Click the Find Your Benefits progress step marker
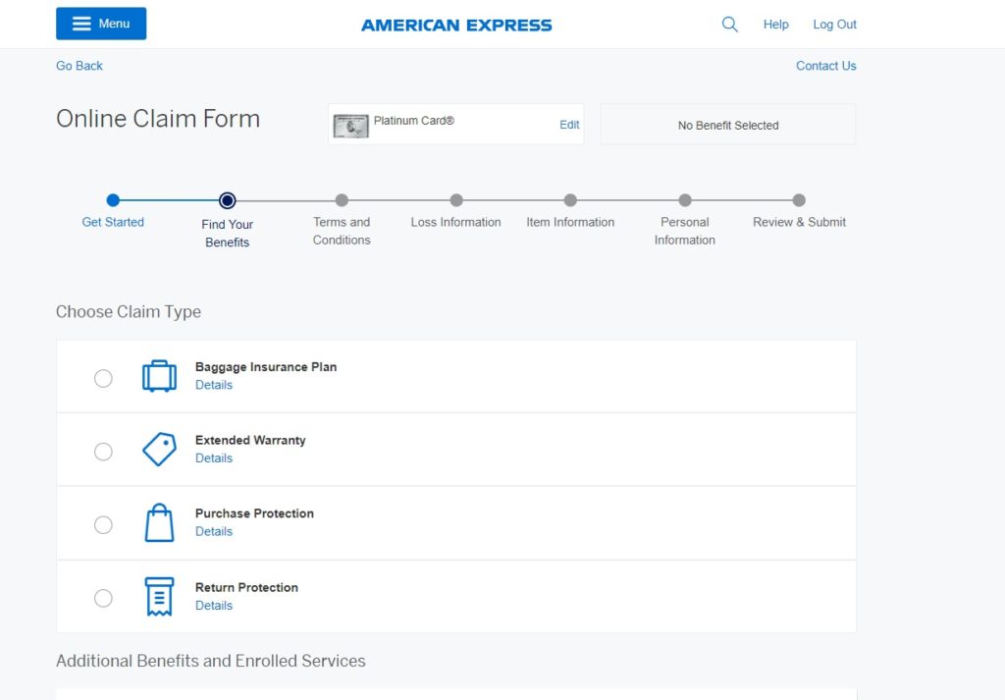 point(227,200)
